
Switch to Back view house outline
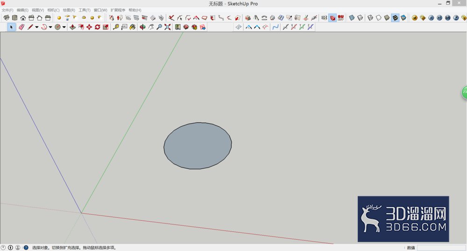point(39,18)
